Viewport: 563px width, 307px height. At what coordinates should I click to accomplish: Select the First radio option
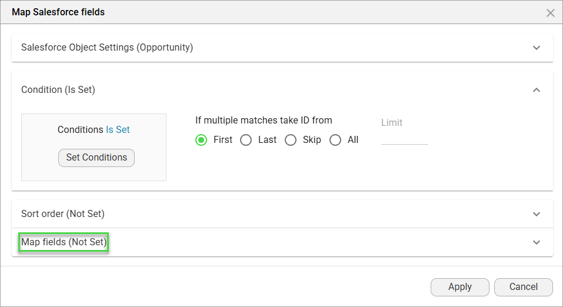201,140
